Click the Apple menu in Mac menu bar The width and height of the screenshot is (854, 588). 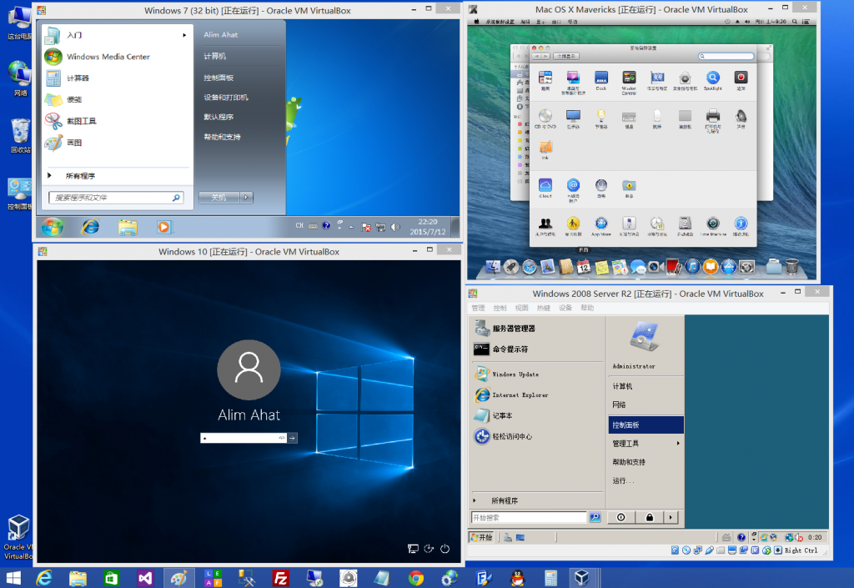pos(476,22)
